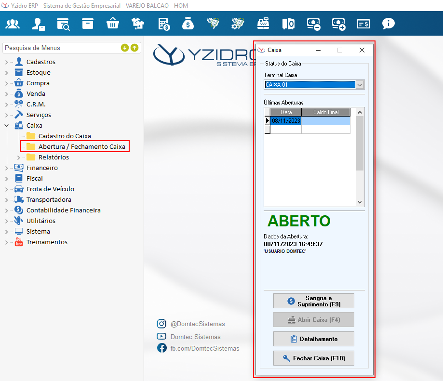Select the Transportadora menu item
The width and height of the screenshot is (443, 381).
(x=49, y=199)
